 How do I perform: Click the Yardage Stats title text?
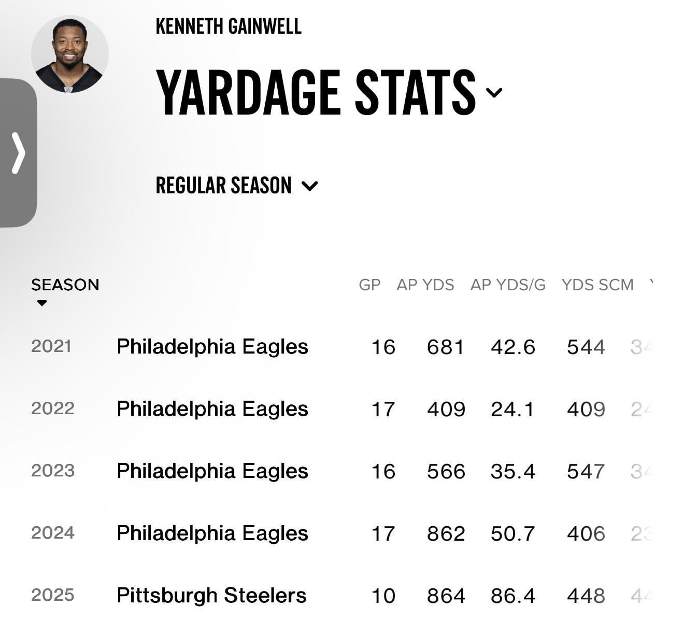click(x=316, y=93)
